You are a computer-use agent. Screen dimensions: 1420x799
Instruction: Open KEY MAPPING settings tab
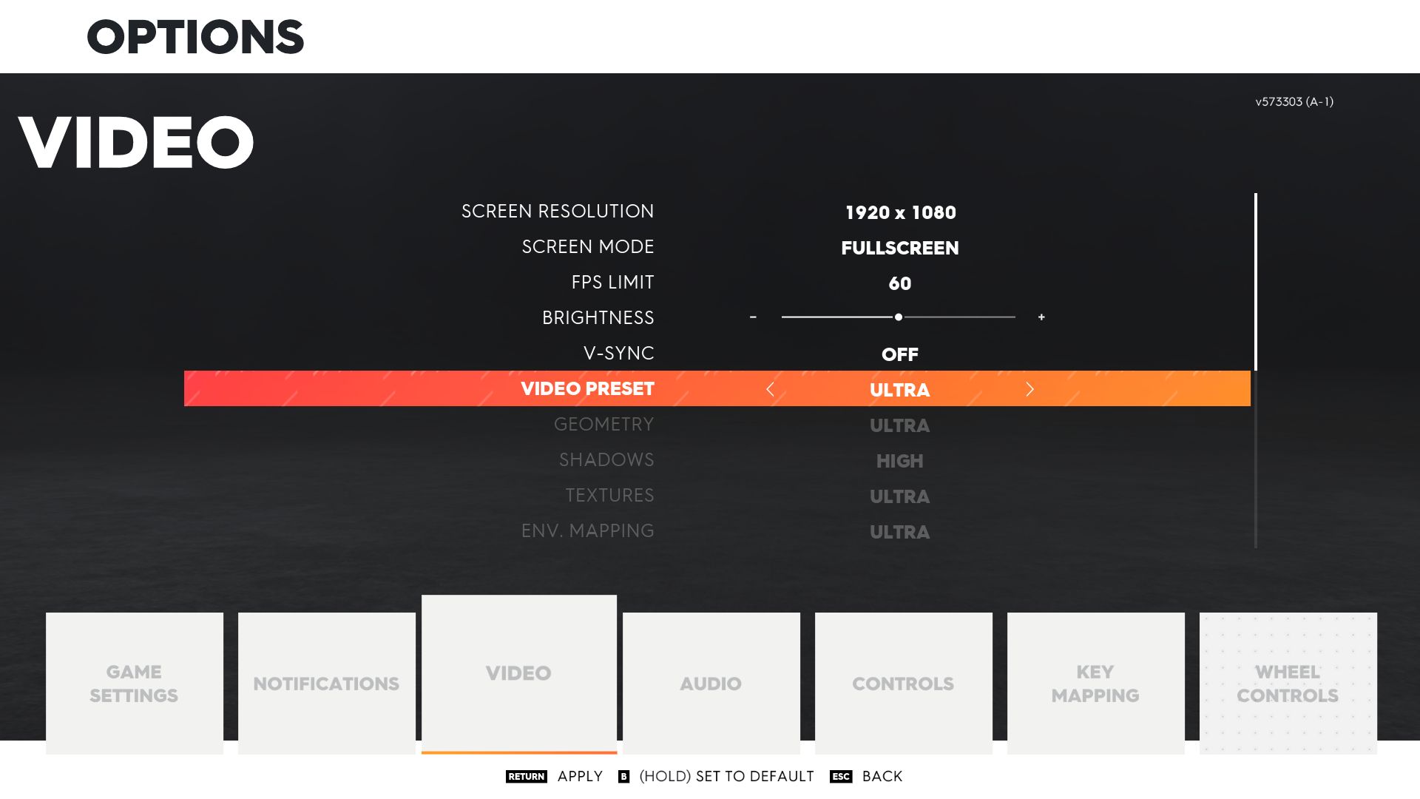1095,683
